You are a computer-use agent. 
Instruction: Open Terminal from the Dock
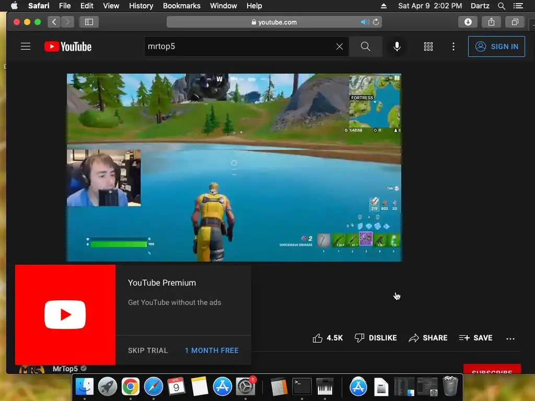pyautogui.click(x=302, y=387)
